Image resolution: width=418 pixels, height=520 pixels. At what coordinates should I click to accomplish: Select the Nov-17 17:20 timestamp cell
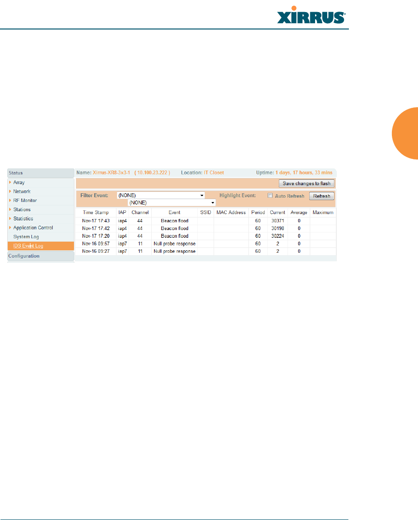click(96, 236)
